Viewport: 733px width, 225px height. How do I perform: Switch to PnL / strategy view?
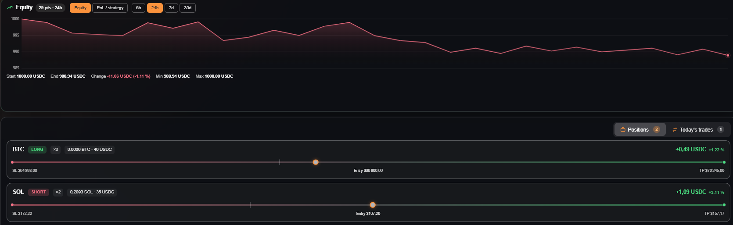coord(110,8)
